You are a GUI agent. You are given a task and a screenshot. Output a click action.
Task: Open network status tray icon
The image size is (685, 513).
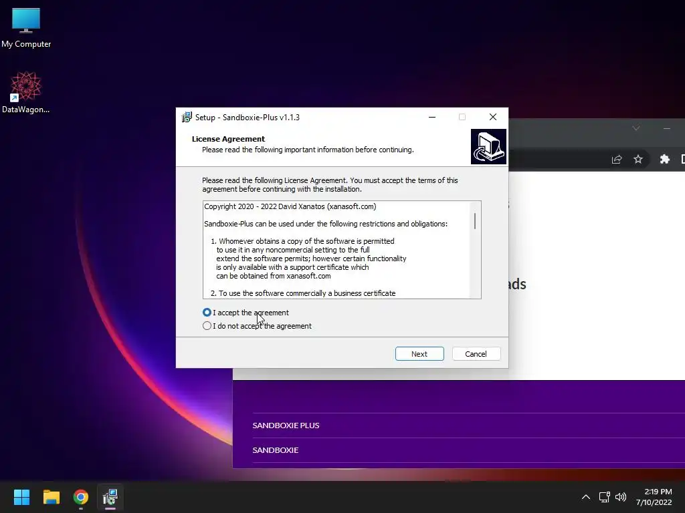(x=605, y=497)
